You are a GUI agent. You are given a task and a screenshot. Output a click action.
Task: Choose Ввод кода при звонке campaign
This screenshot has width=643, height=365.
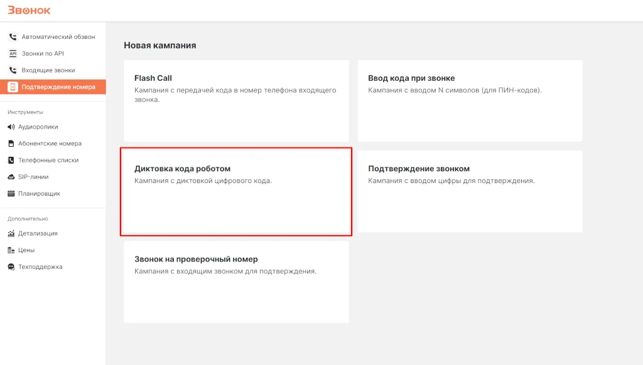pos(470,101)
